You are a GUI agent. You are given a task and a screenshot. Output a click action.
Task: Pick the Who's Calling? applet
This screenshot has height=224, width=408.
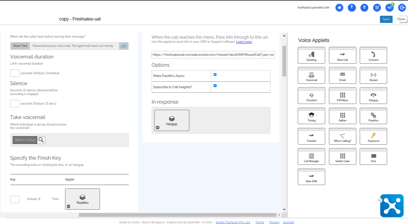tap(342, 136)
